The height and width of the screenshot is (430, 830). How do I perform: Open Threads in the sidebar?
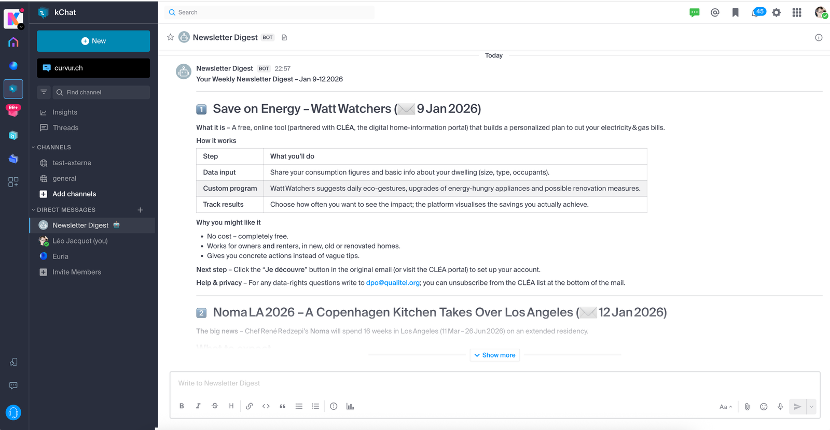tap(65, 128)
